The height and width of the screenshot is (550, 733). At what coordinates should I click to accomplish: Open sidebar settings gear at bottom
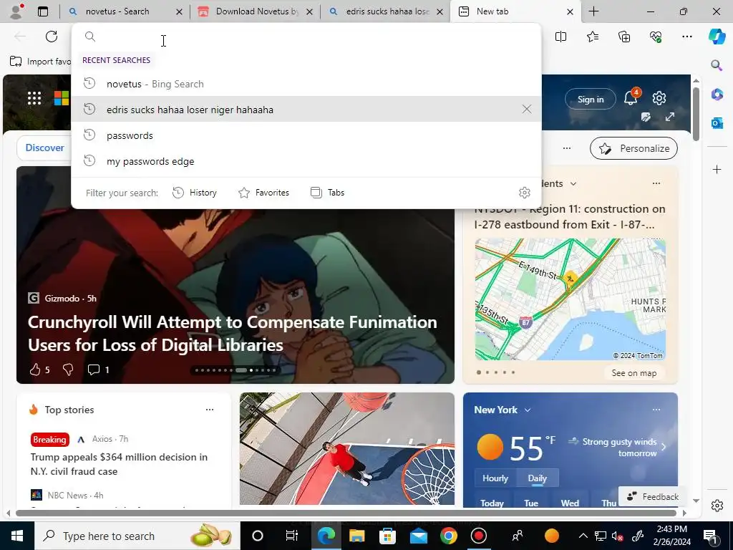click(x=717, y=506)
